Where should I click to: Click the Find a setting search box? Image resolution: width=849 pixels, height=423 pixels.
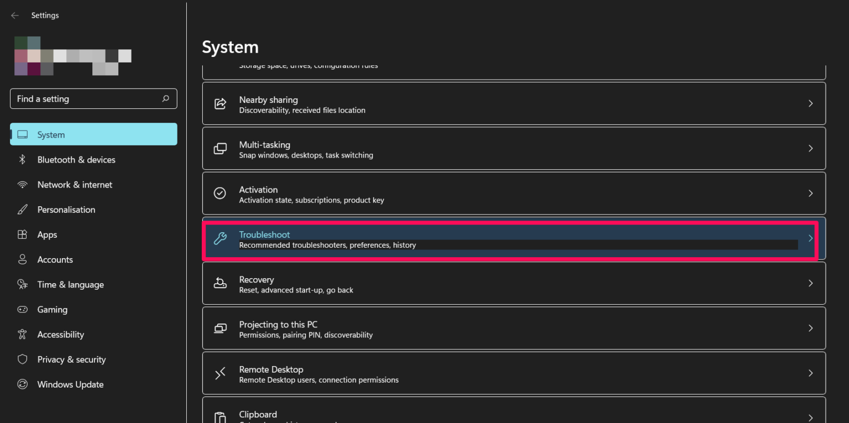point(93,98)
